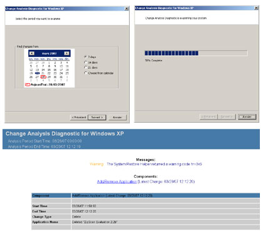Image resolution: width=263 pixels, height=234 pixels.
Task: Click Annuler in period selection window
Action: (x=117, y=118)
